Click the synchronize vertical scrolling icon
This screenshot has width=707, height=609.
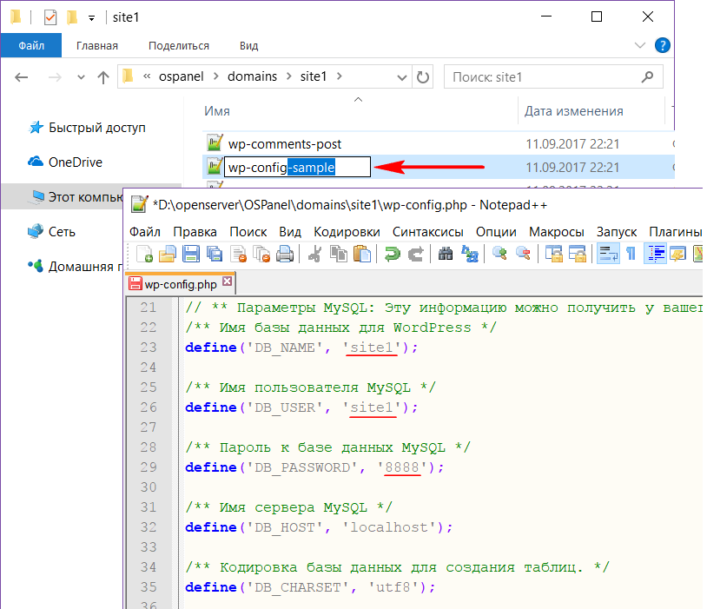pos(553,254)
